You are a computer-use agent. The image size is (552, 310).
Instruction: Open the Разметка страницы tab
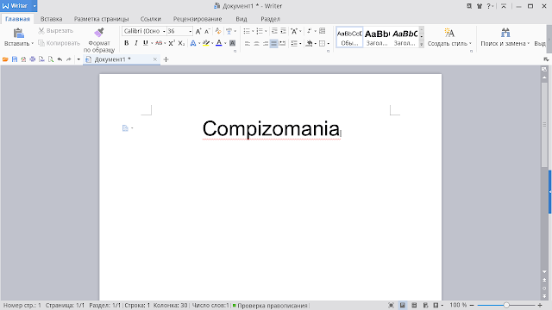[102, 19]
